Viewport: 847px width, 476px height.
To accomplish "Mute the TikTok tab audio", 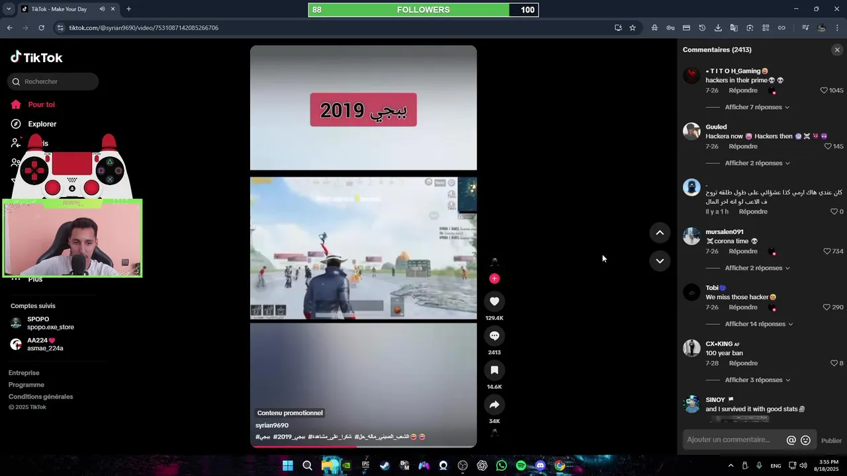I will (x=102, y=9).
